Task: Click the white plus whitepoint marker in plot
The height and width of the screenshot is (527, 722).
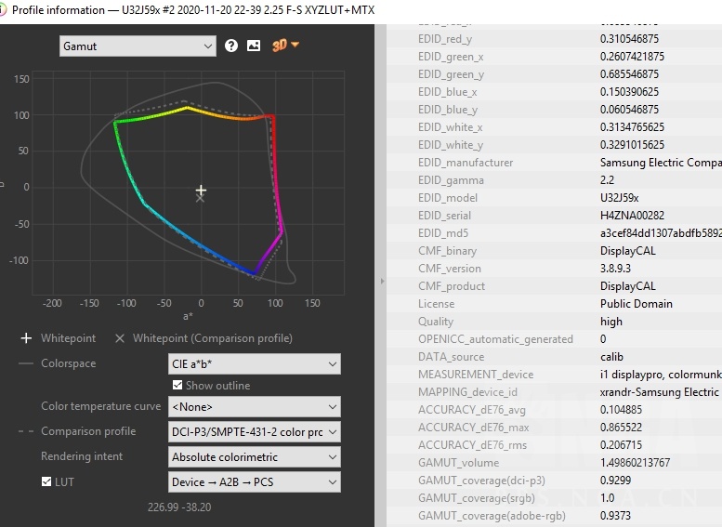Action: pos(201,190)
